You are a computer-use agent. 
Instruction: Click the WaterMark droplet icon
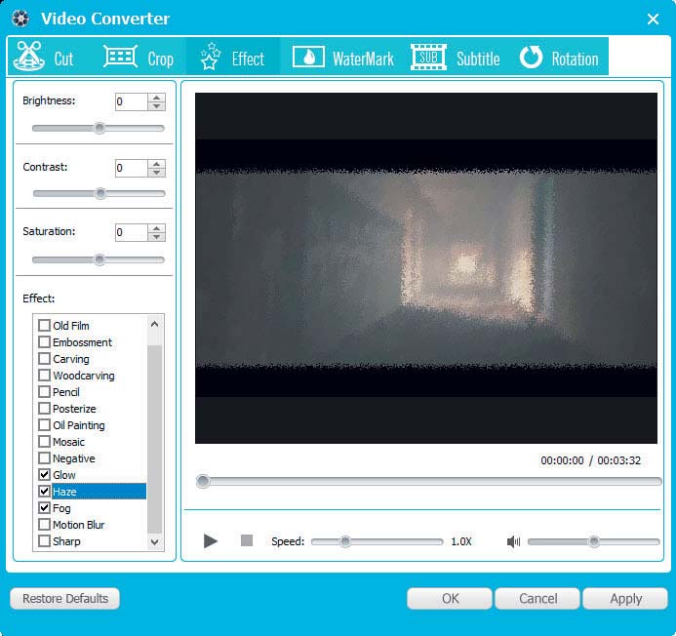(308, 57)
